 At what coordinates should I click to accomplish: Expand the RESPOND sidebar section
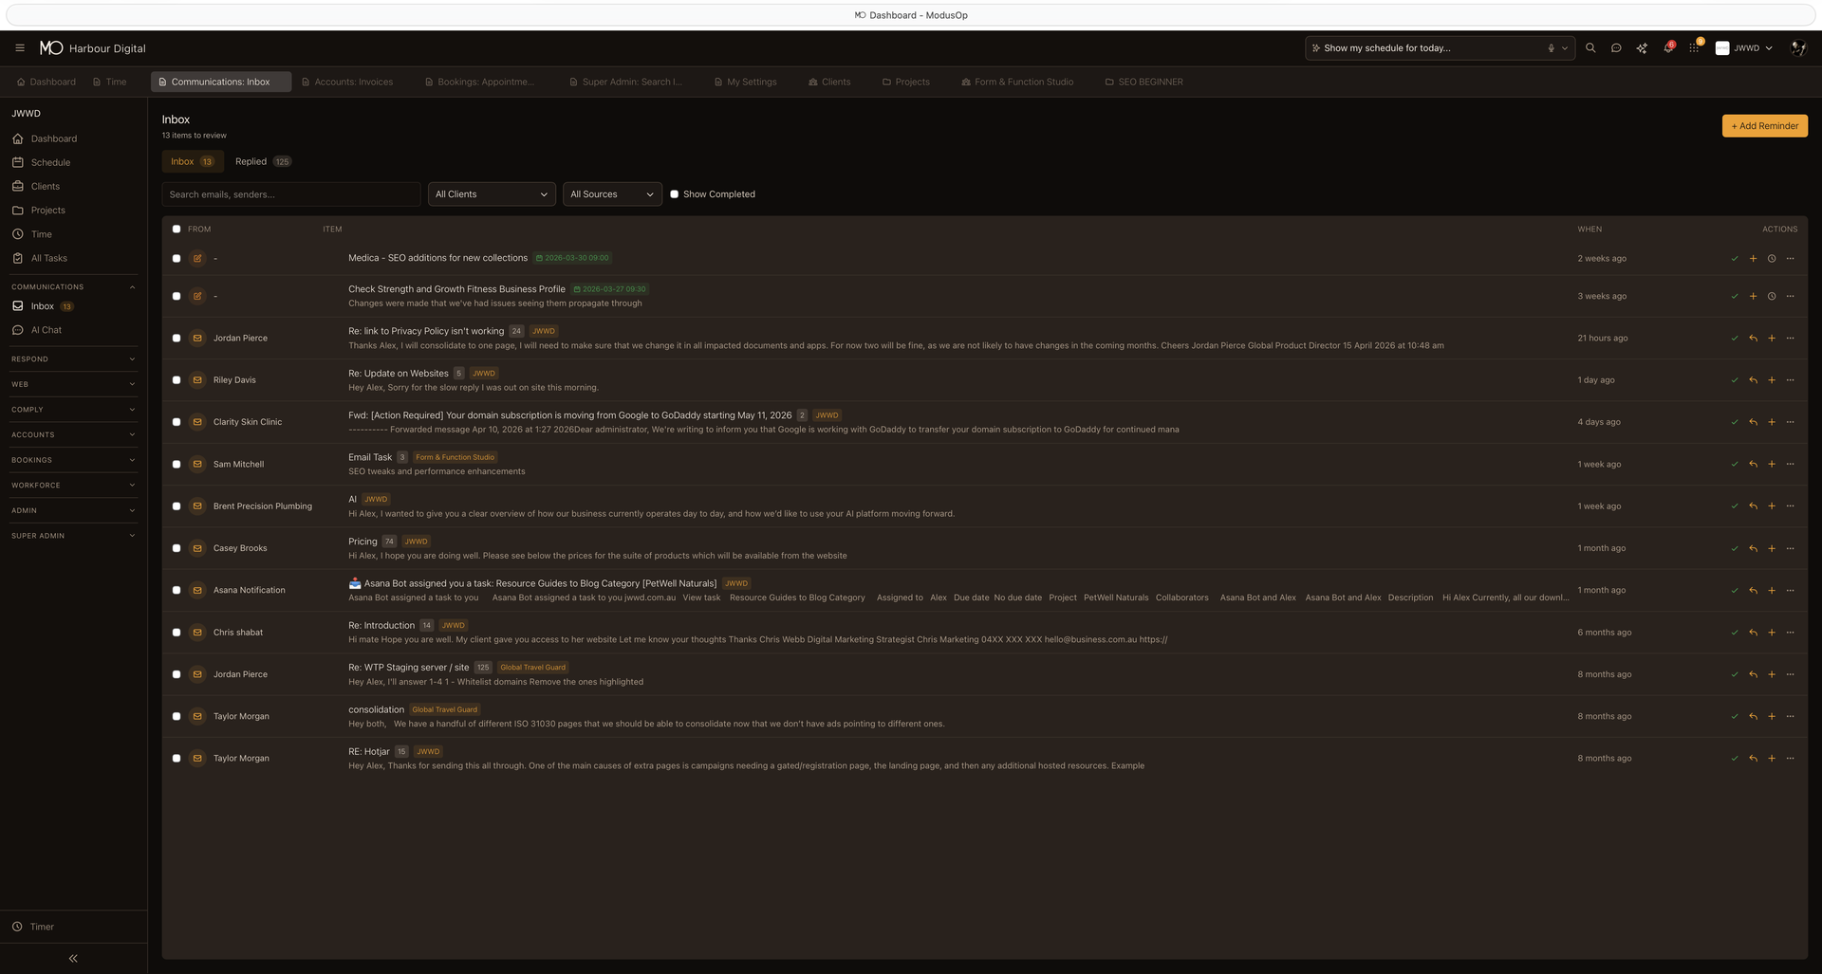pos(73,358)
